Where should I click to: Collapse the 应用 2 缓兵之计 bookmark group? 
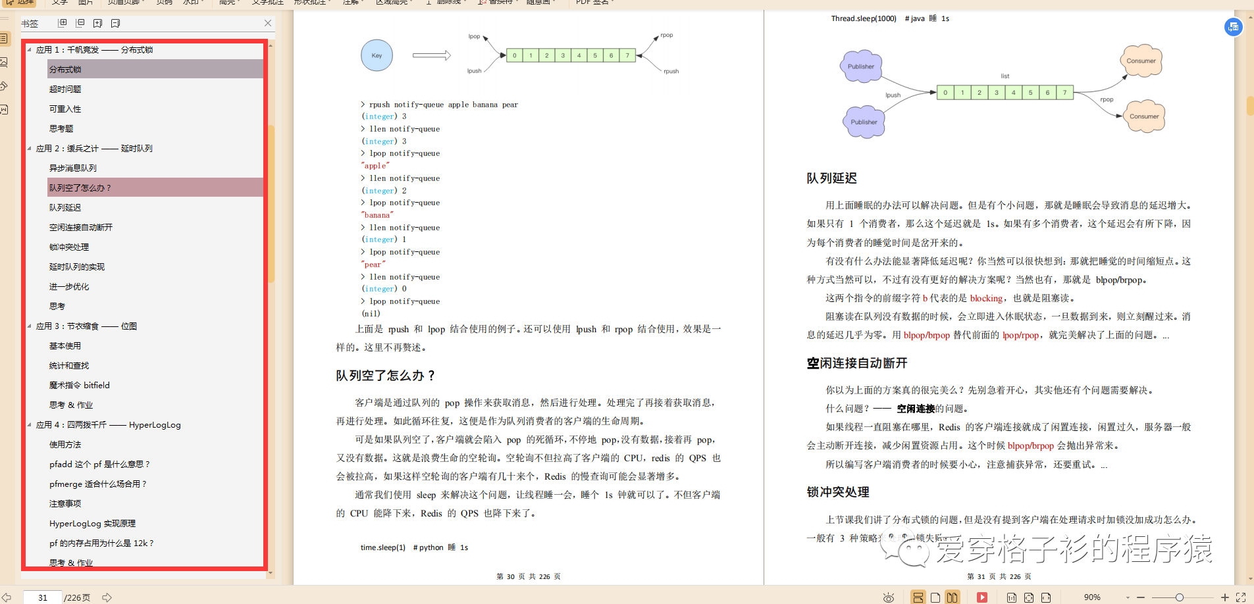30,148
